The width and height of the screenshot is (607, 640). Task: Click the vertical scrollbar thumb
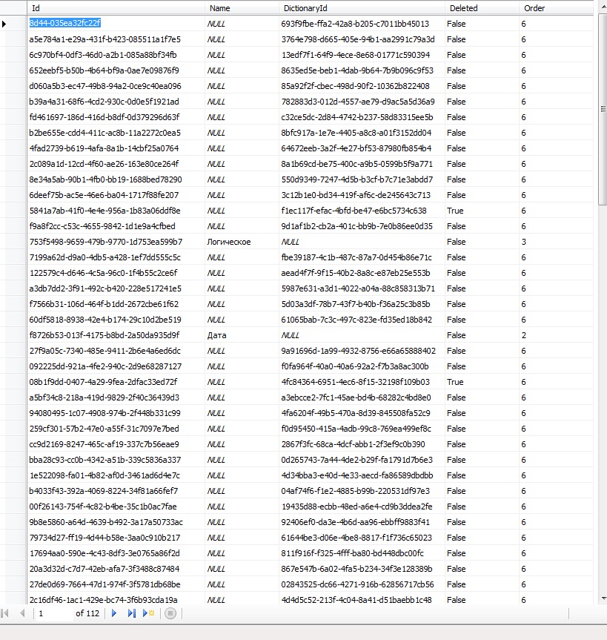click(x=603, y=110)
